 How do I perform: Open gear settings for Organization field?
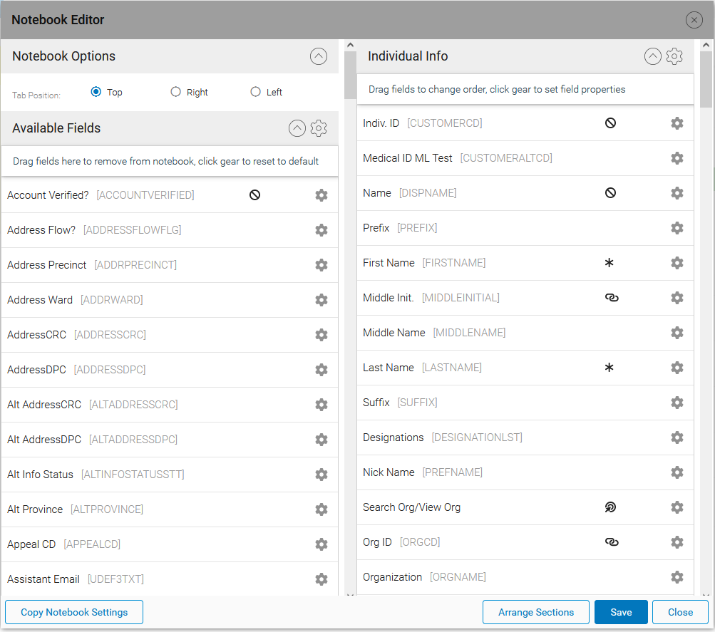677,577
